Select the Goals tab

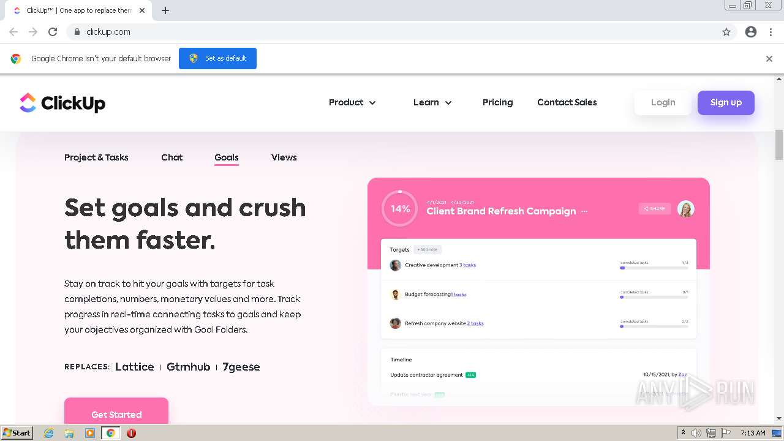coord(227,157)
